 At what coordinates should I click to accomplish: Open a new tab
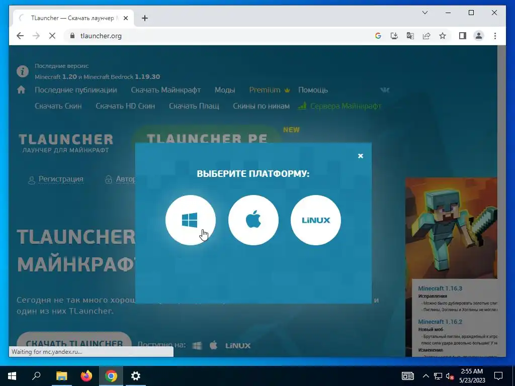145,18
